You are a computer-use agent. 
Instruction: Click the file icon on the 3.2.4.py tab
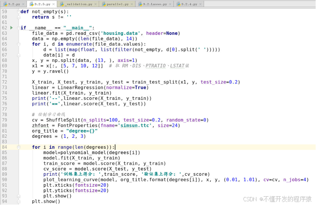[x=179, y=4]
